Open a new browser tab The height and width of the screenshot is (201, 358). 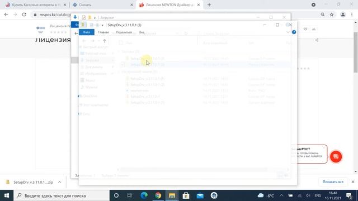(209, 5)
